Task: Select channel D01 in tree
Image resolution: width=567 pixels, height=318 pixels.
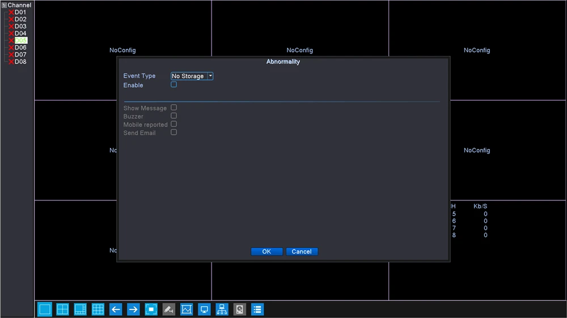Action: coord(20,12)
